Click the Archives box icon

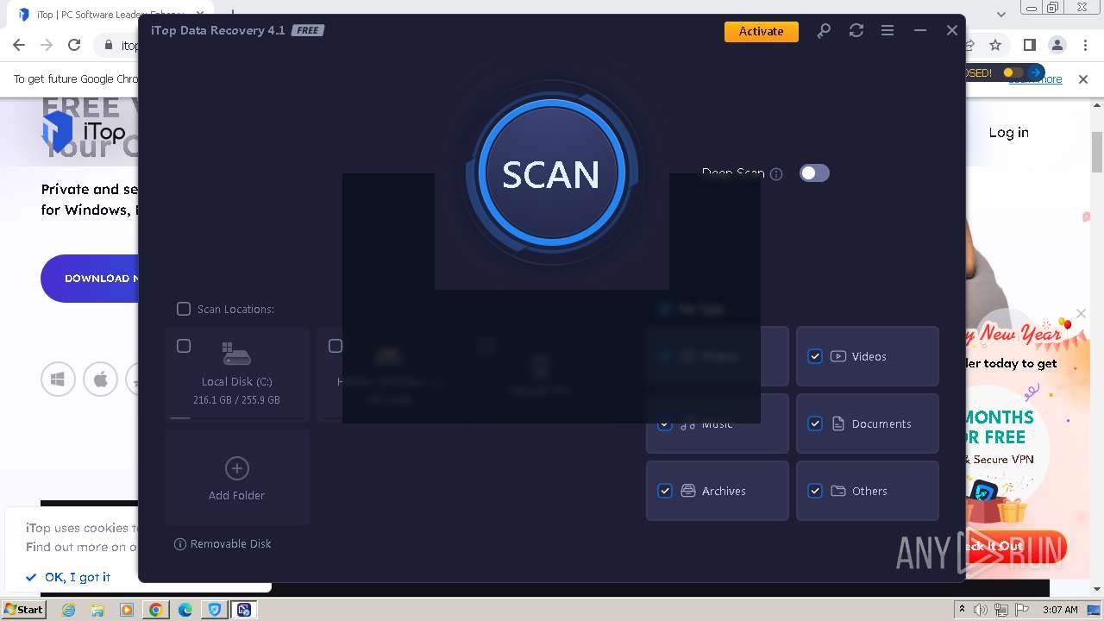pyautogui.click(x=688, y=491)
